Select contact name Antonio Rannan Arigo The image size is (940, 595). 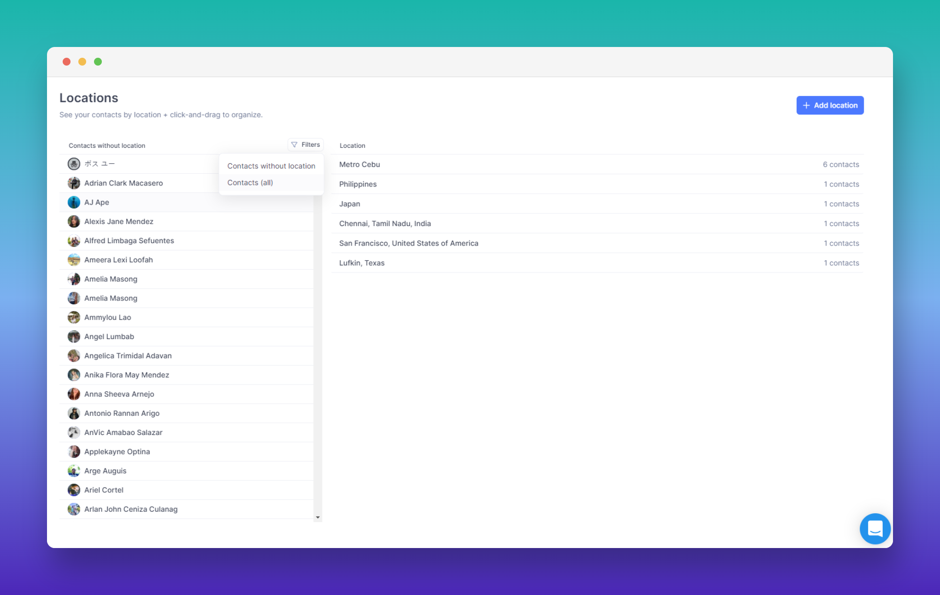(121, 413)
